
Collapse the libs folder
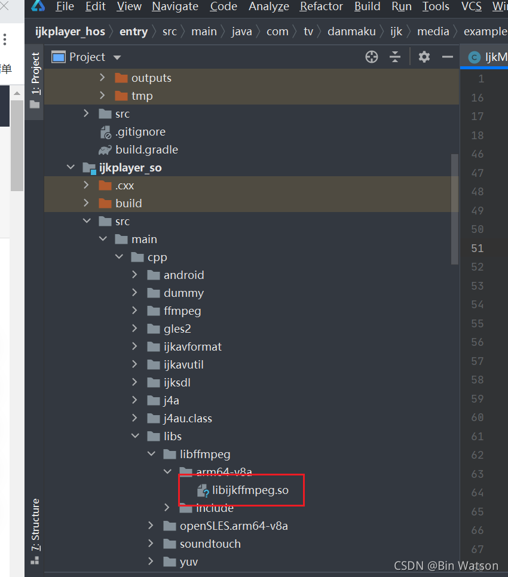click(135, 435)
